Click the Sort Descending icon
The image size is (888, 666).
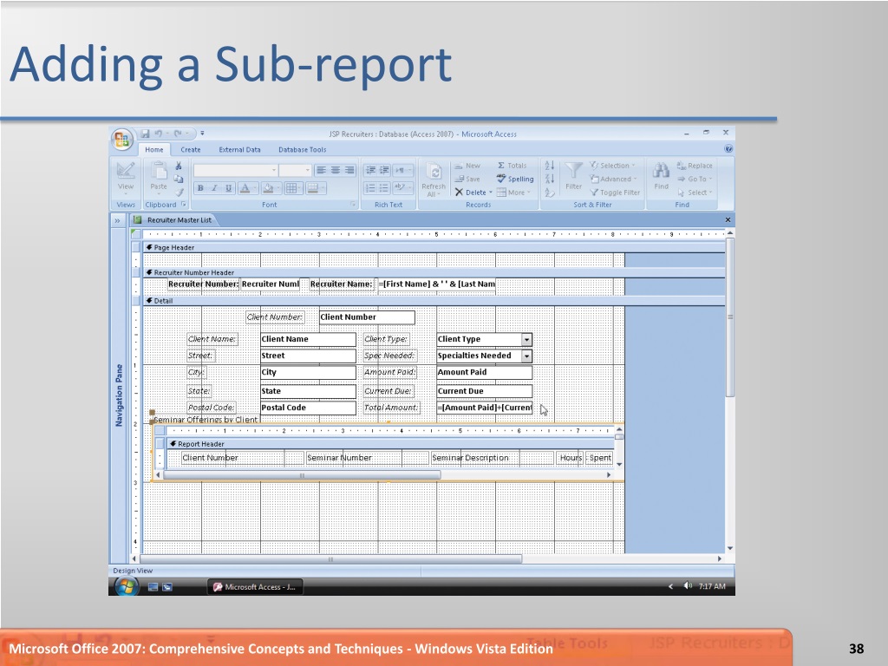[549, 179]
